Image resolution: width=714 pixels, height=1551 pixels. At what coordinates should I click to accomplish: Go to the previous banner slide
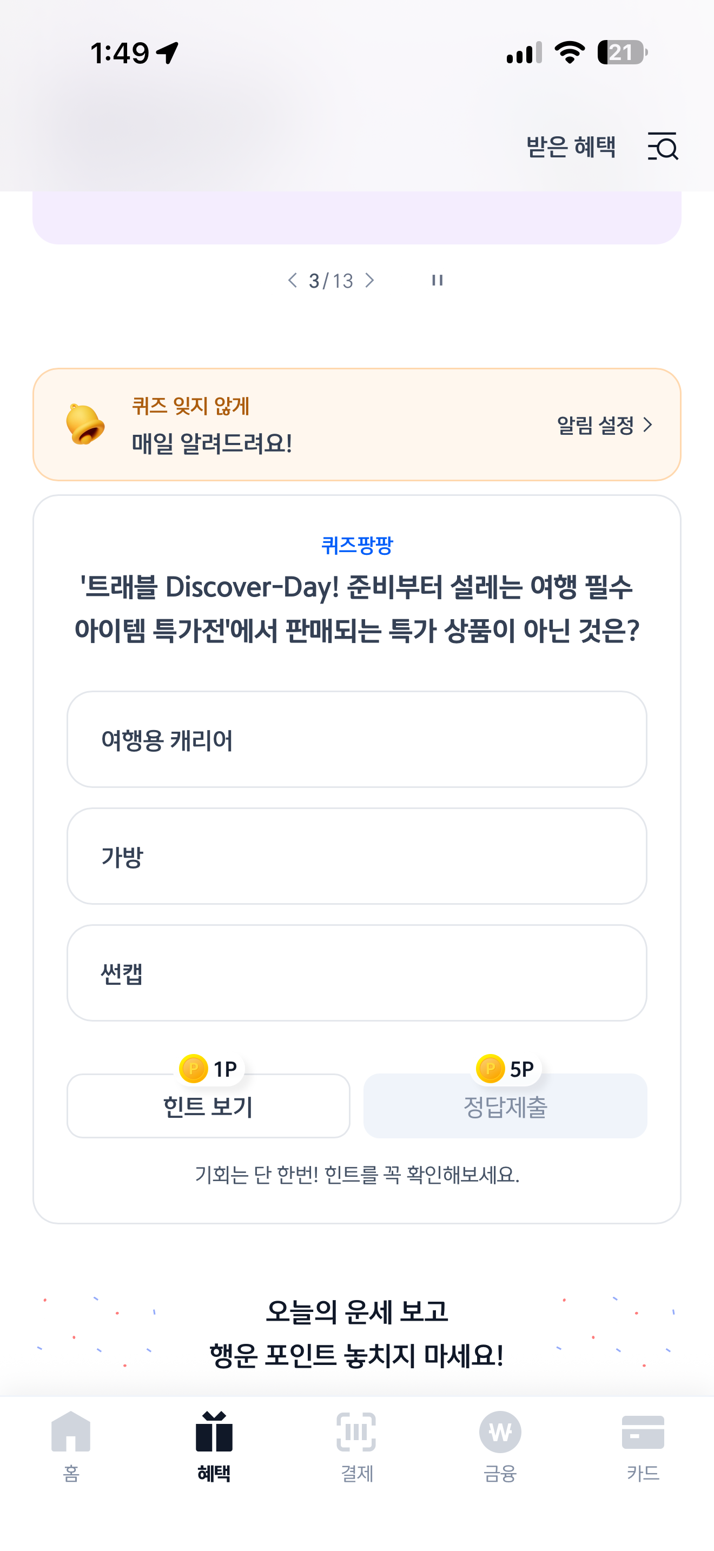point(293,280)
